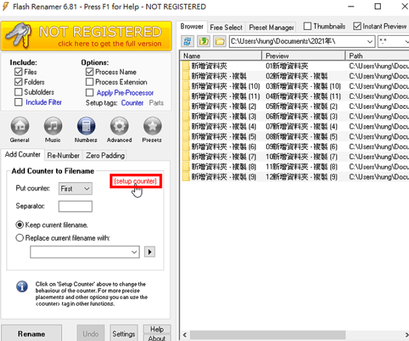
Task: Refresh the file browser list
Action: (188, 41)
